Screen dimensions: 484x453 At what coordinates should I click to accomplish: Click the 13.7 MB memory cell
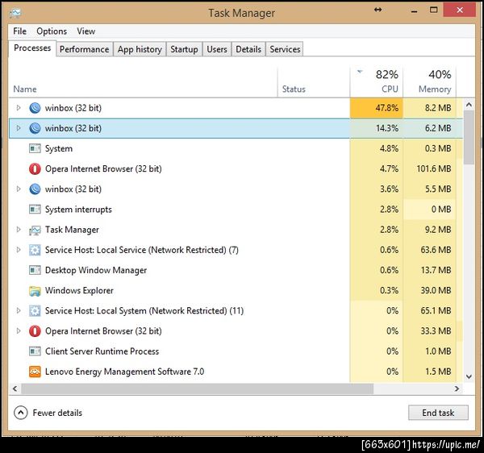[430, 270]
